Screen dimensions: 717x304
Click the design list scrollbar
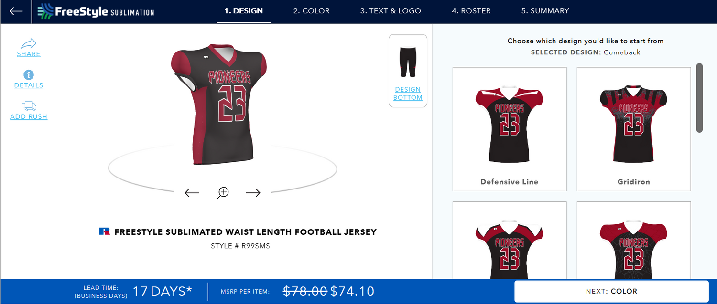coord(699,98)
